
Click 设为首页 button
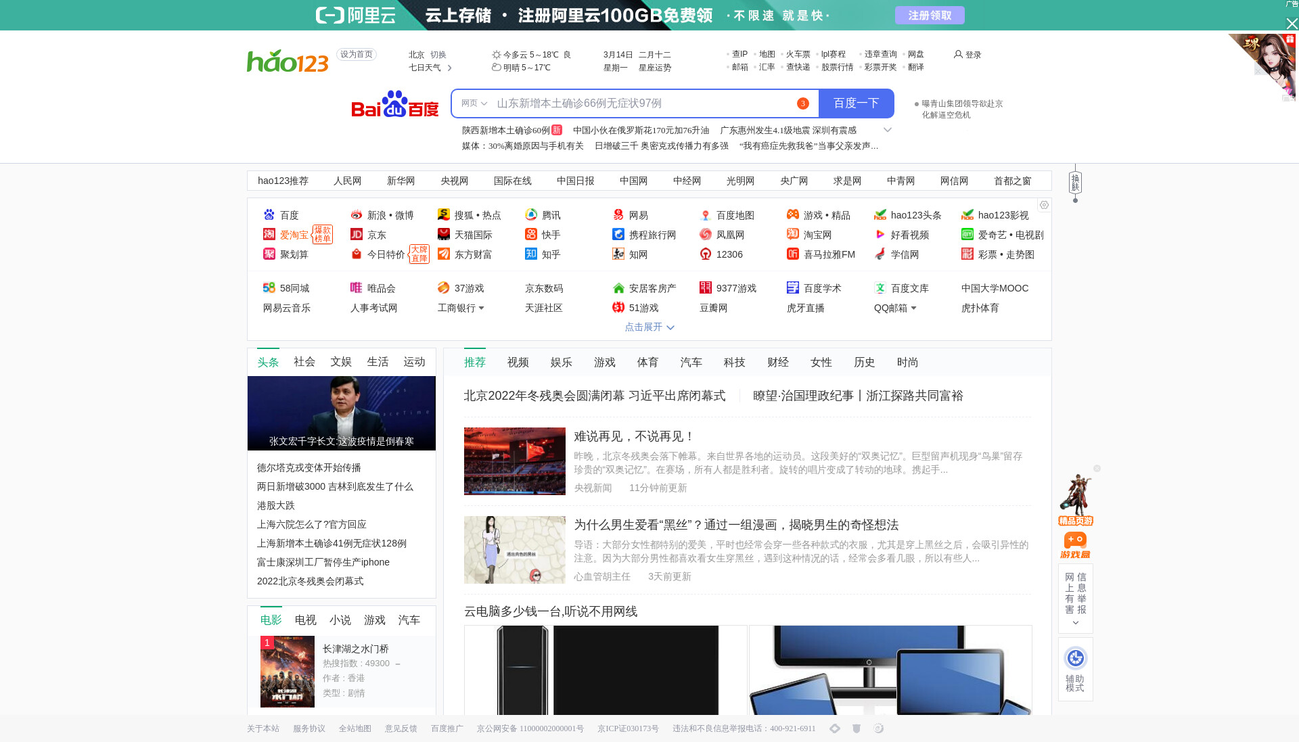point(357,55)
